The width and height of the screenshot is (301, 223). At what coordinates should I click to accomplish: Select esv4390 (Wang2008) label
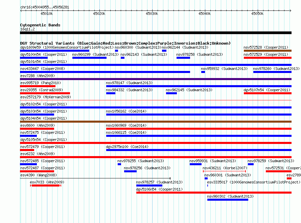point(39,175)
